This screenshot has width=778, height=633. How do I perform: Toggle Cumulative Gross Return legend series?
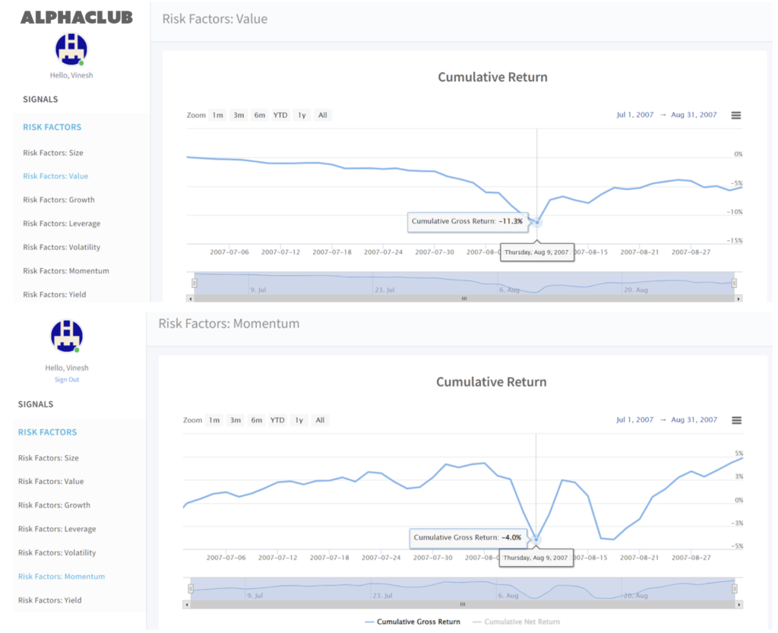[413, 622]
